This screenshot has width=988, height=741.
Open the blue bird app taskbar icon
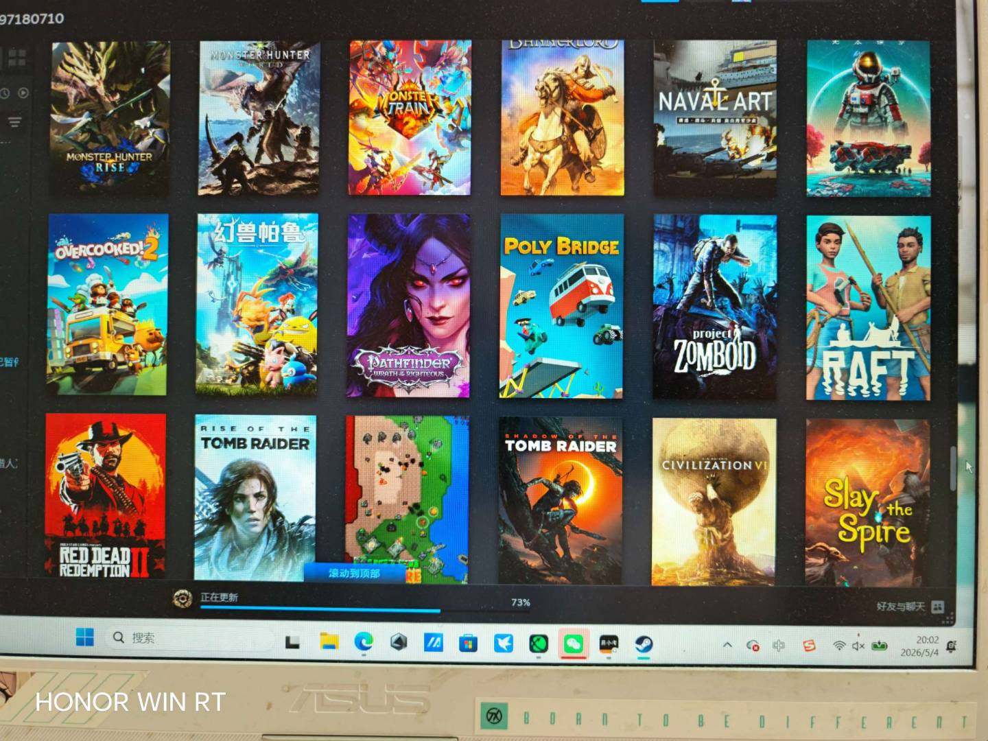503,644
